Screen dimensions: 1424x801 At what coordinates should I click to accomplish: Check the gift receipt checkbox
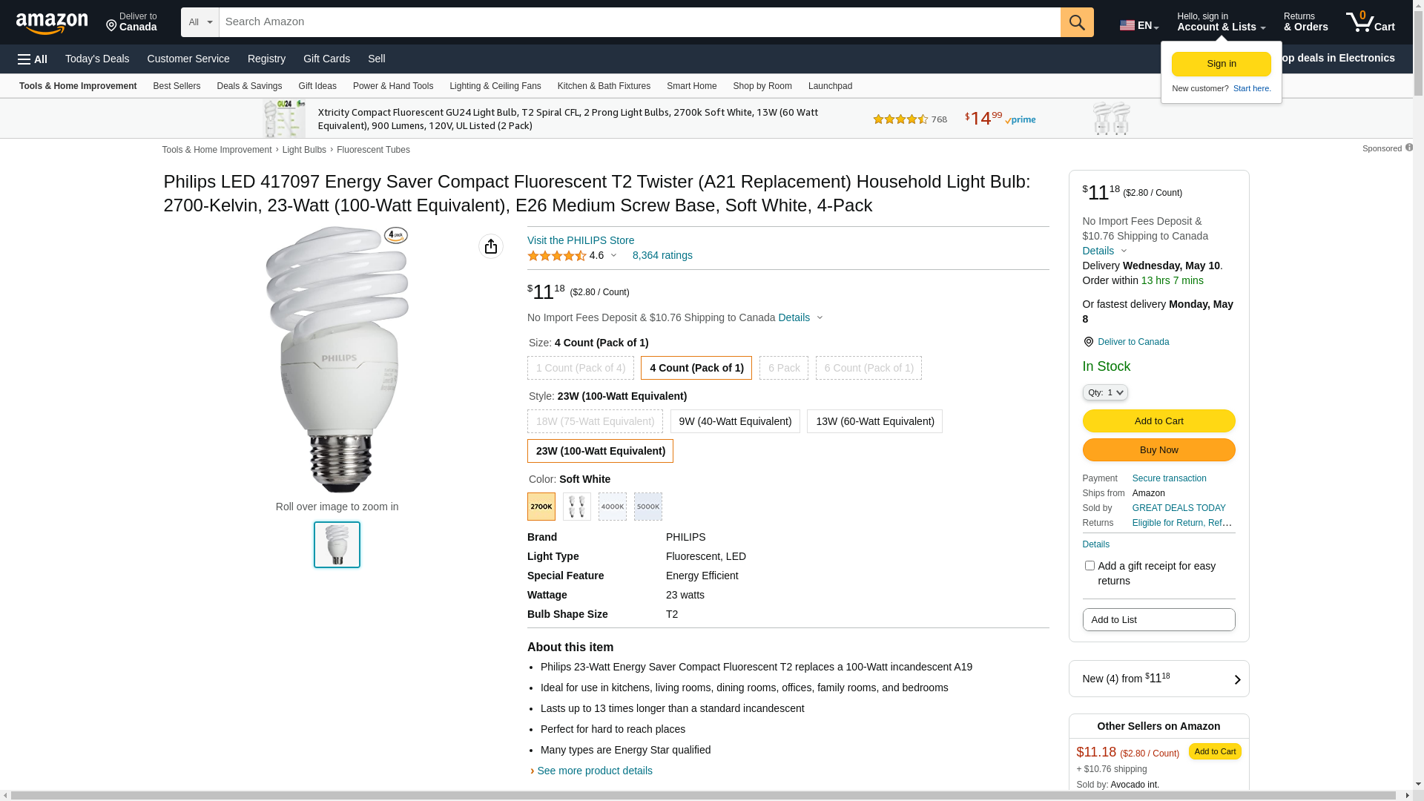point(1090,566)
